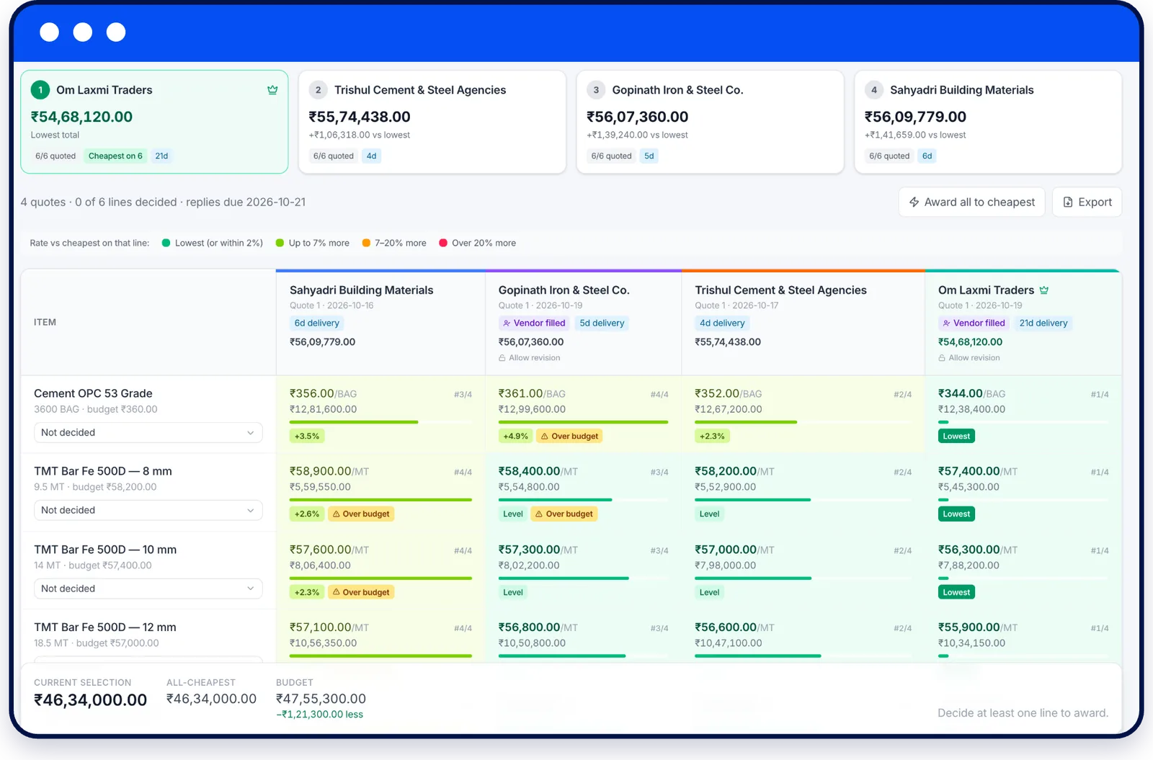The image size is (1153, 760).
Task: Select the Trishul Cement & Steel Agencies summary card
Action: click(432, 122)
